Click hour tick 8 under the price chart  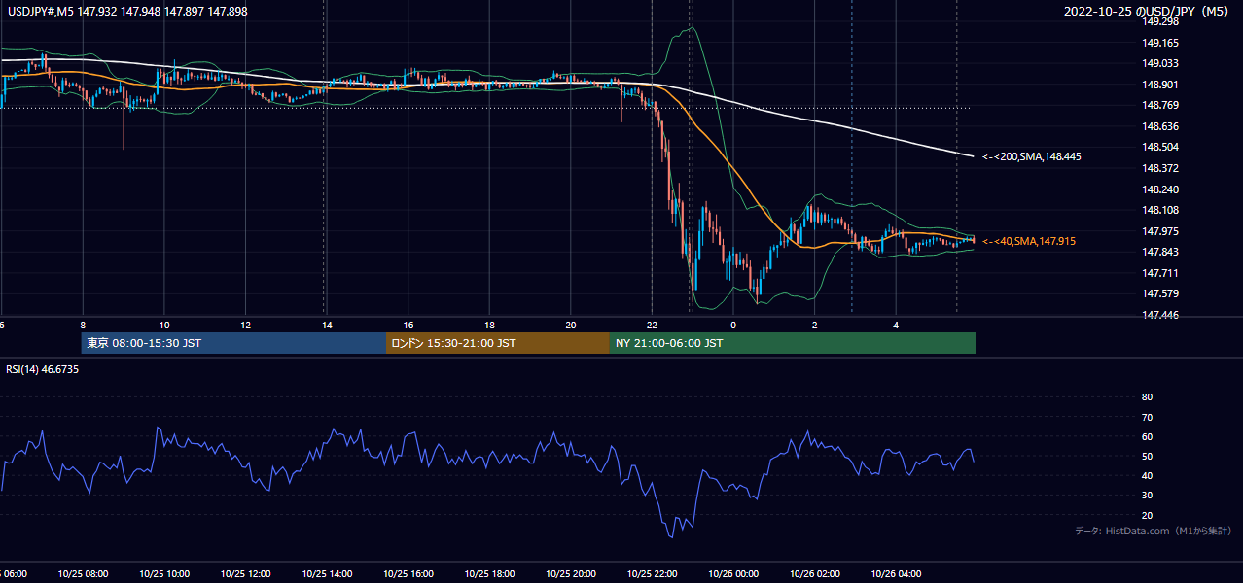tap(84, 326)
